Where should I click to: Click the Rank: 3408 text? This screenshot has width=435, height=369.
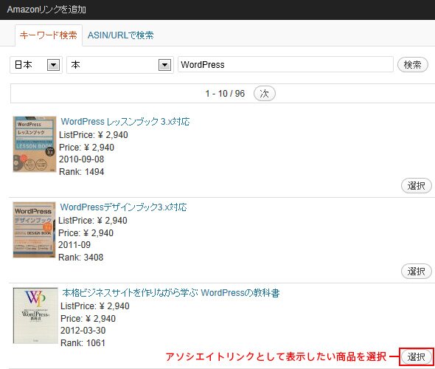point(80,257)
